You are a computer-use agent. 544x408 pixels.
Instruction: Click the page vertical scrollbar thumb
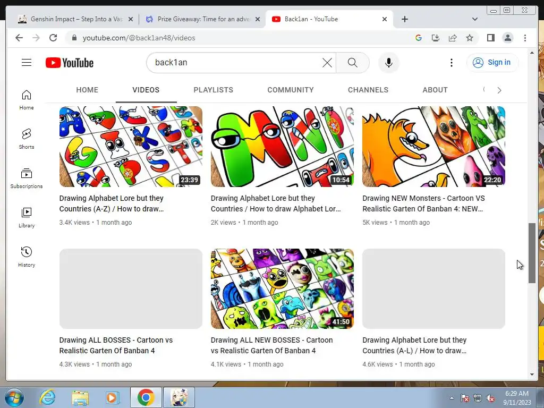pyautogui.click(x=532, y=253)
